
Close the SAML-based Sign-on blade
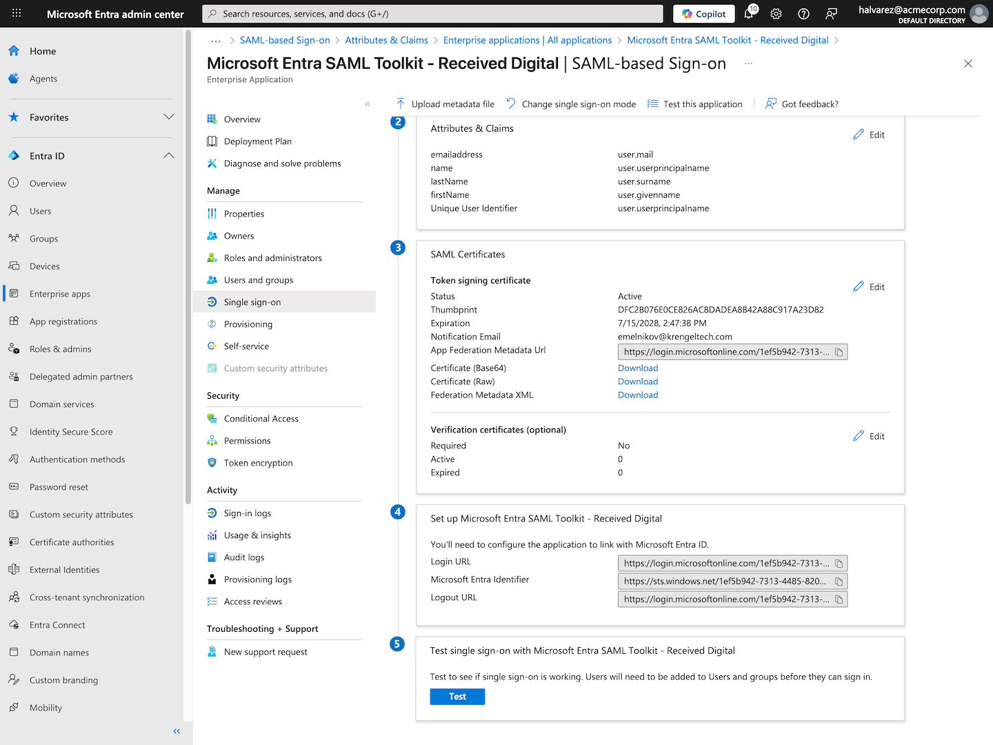click(968, 63)
